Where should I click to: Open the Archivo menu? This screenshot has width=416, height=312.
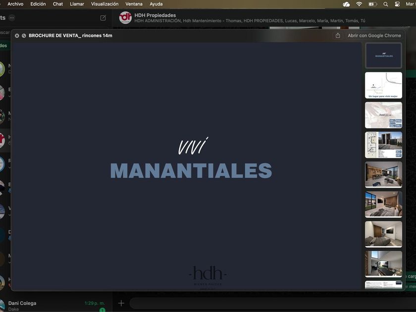[15, 4]
